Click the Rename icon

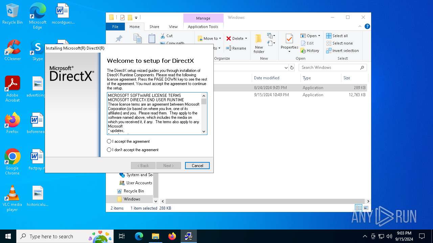229,48
